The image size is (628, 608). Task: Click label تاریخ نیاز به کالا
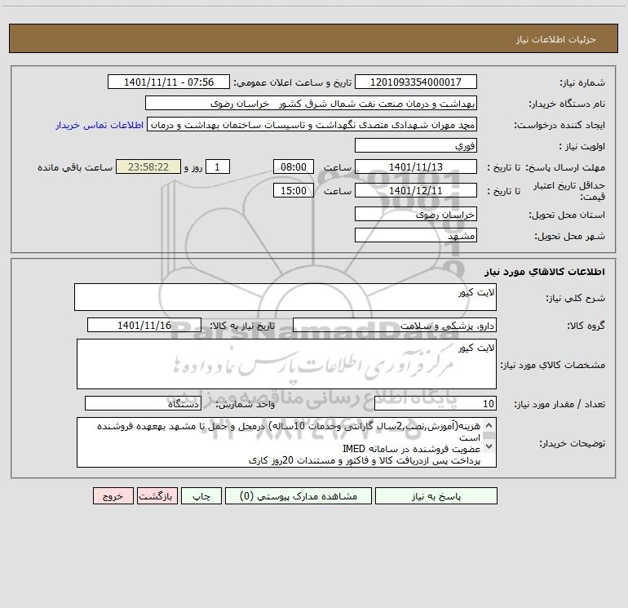[243, 326]
